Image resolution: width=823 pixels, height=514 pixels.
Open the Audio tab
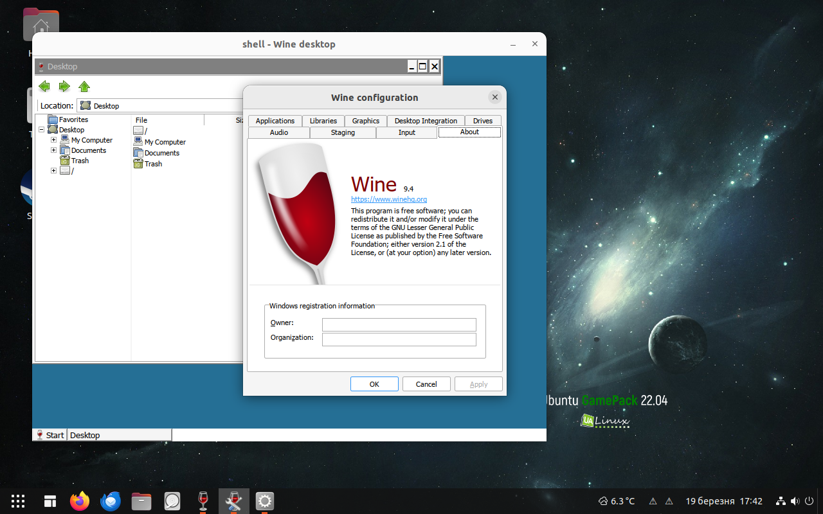coord(279,132)
